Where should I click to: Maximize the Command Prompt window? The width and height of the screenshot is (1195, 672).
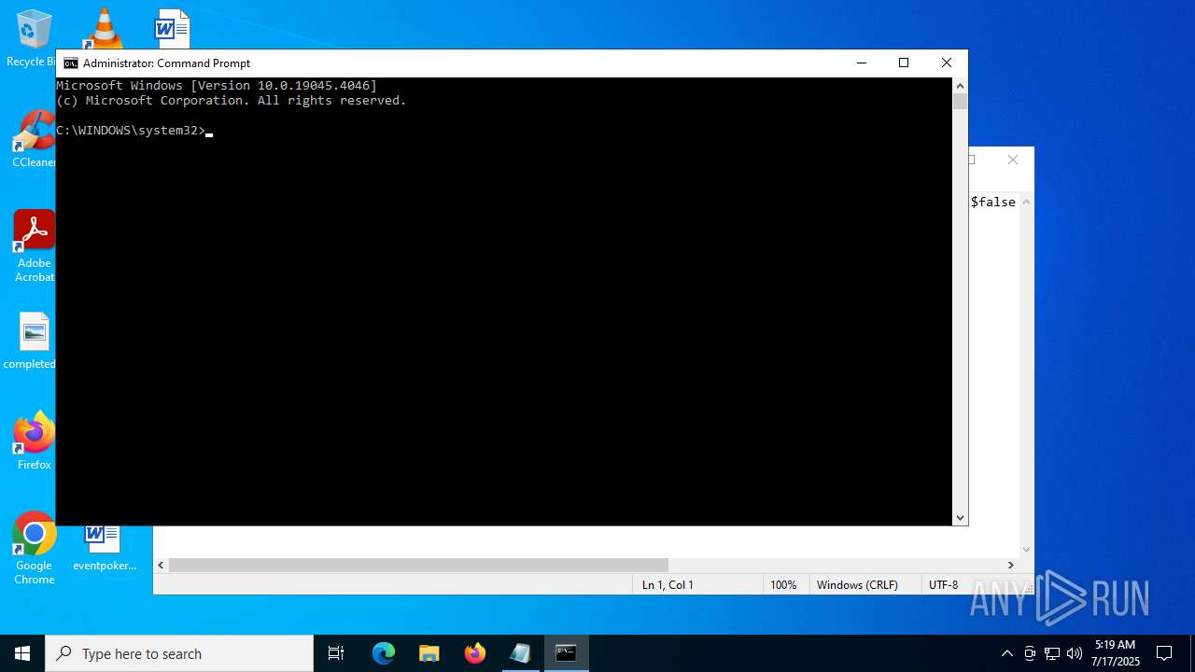[904, 63]
